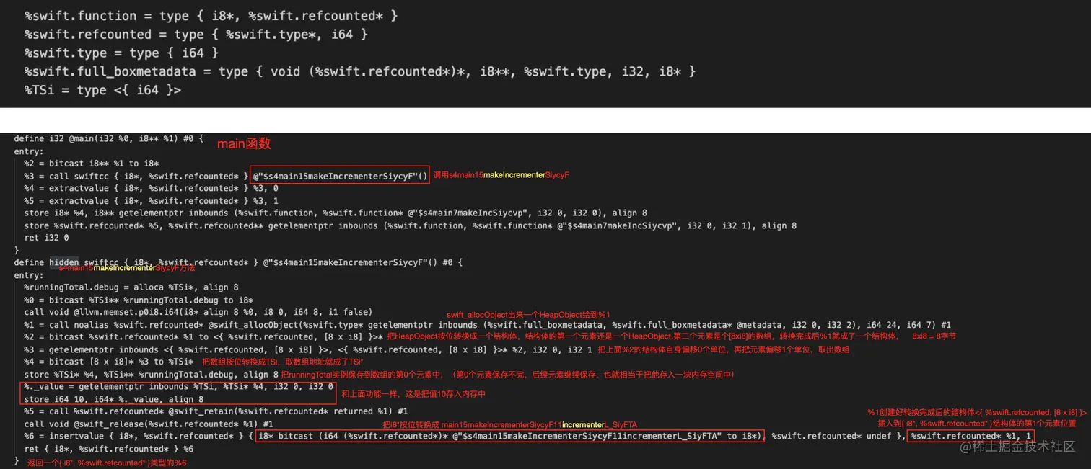1091x469 pixels.
Task: Click the red 'main函数' annotation label
Action: [244, 144]
